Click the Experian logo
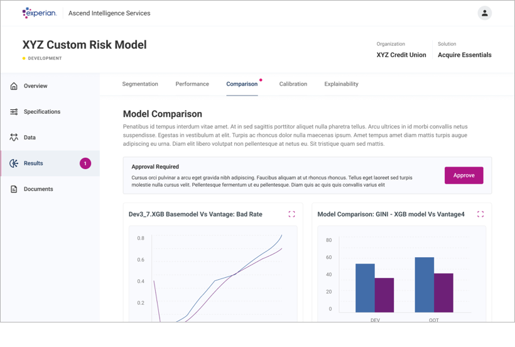Viewport: 515px width, 347px height. (x=39, y=13)
